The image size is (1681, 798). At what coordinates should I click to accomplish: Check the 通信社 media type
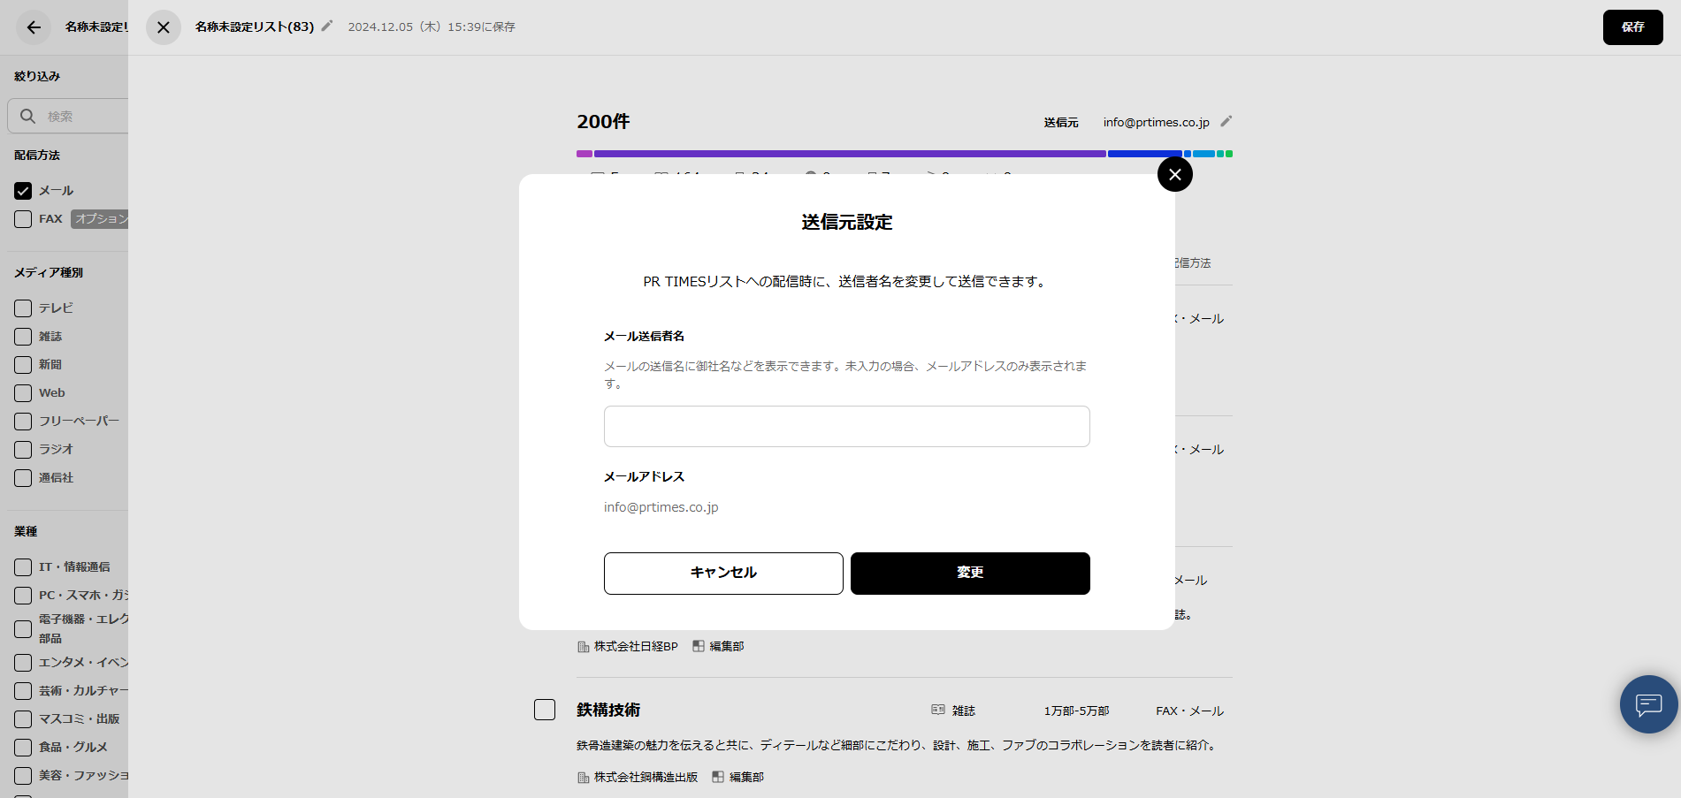23,478
